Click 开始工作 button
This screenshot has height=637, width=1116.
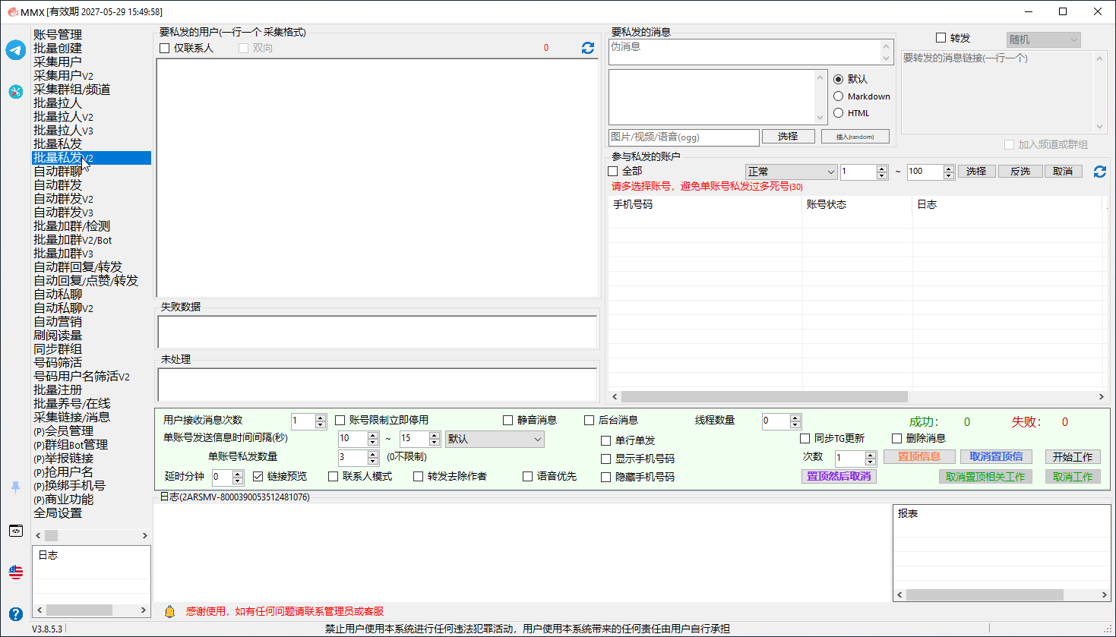pyautogui.click(x=1073, y=457)
